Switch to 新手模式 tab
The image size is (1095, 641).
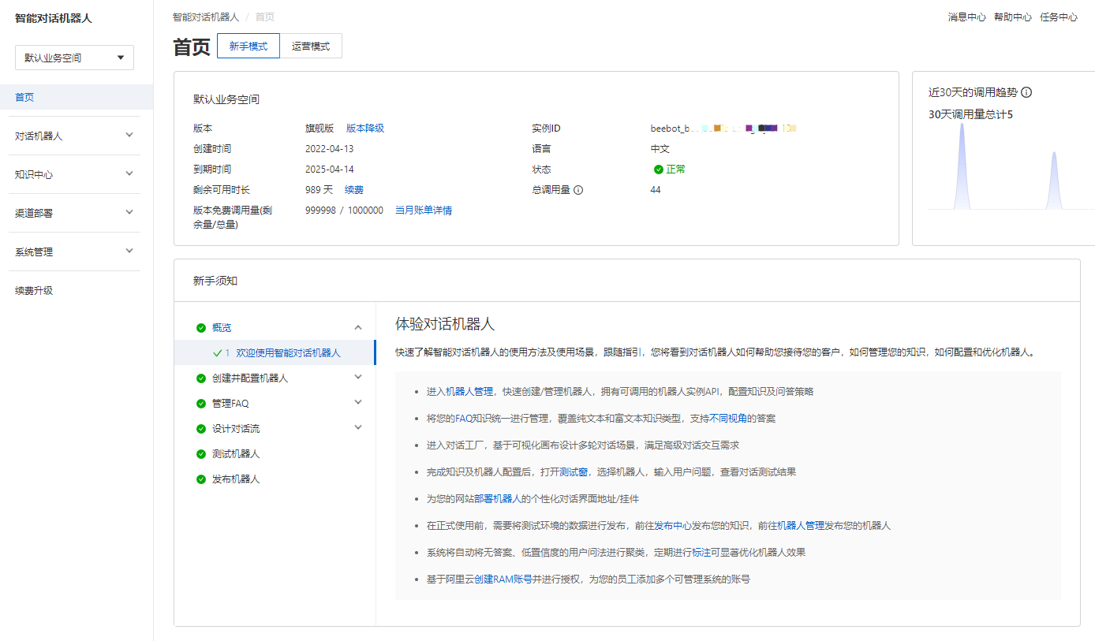click(x=249, y=47)
